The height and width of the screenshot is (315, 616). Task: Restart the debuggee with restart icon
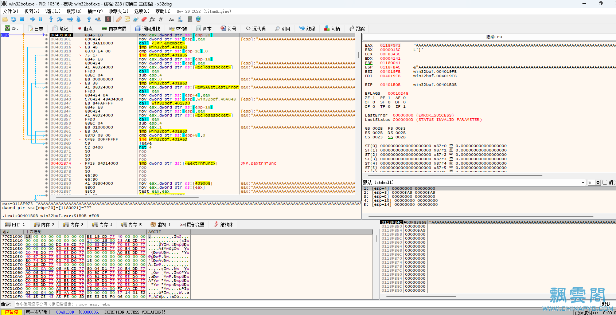coord(13,19)
